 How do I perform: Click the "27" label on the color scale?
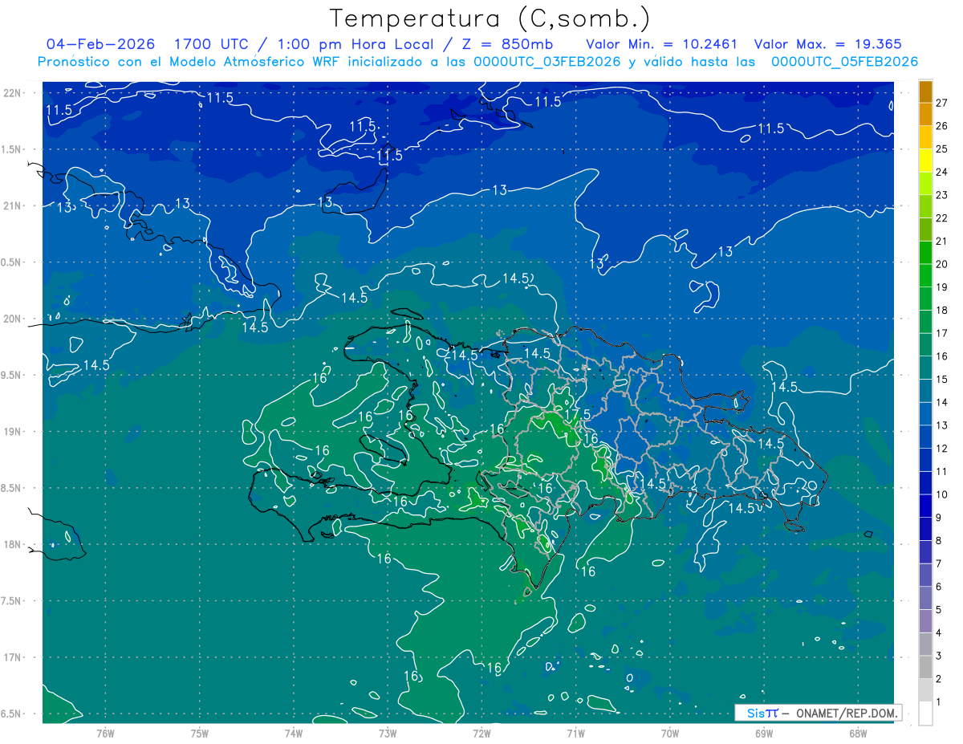coord(942,103)
